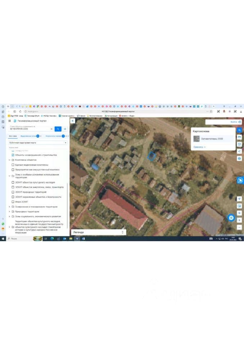Image resolution: width=244 pixels, height=345 pixels.
Task: Expand the Природные территории folder
Action: [9, 212]
